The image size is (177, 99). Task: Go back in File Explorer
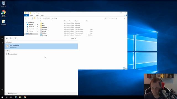point(26,18)
